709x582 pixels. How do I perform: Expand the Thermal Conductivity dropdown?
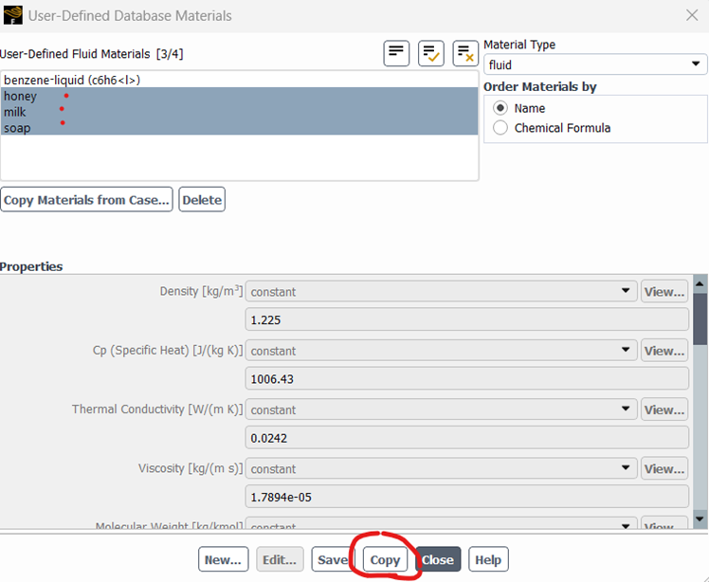441,410
